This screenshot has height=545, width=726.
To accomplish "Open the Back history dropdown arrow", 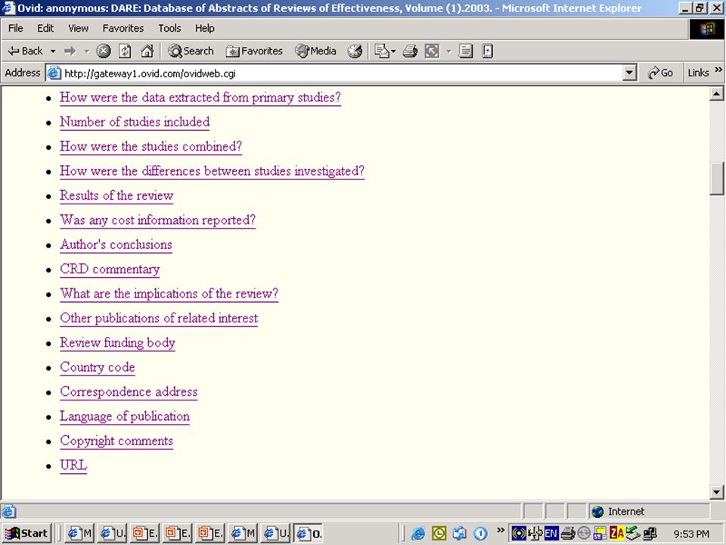I will (53, 51).
